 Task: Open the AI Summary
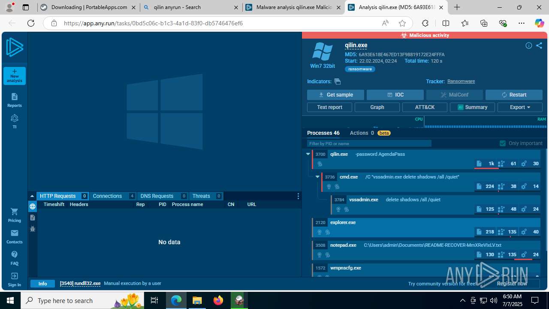point(472,107)
